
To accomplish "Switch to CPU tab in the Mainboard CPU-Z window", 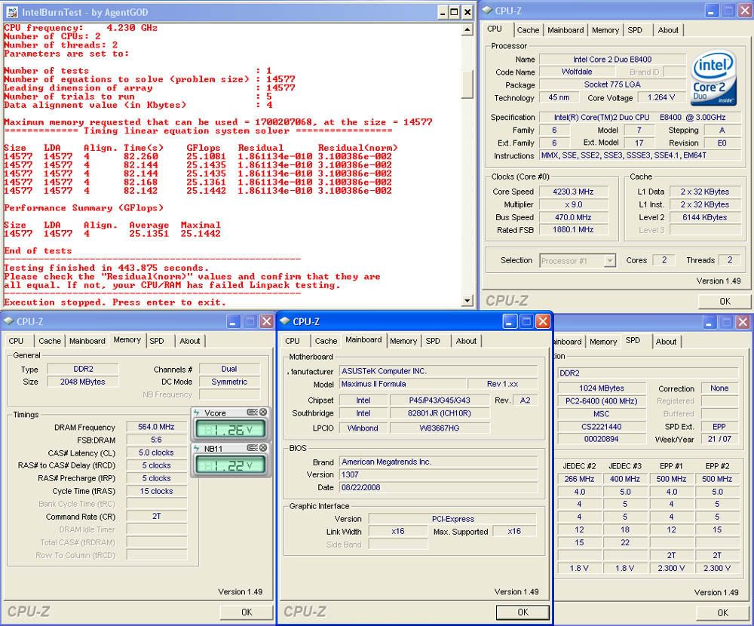I will pyautogui.click(x=293, y=341).
